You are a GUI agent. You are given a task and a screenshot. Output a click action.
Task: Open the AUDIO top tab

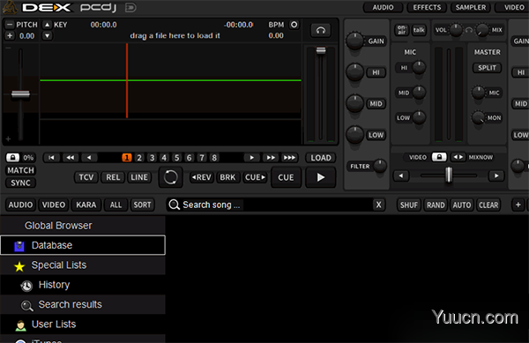pyautogui.click(x=383, y=7)
